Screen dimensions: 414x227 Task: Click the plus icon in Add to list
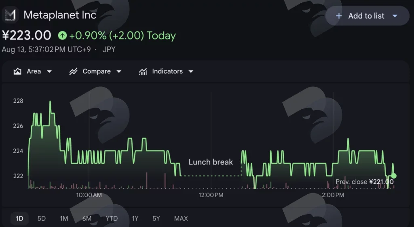point(339,16)
